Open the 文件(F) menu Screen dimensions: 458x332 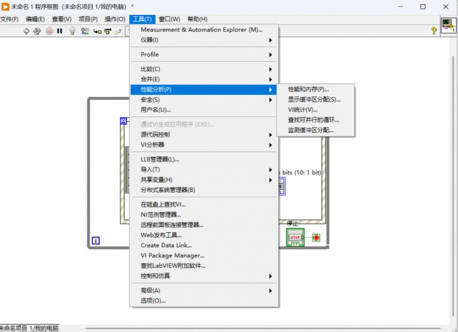pyautogui.click(x=9, y=20)
